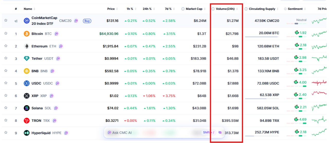Toggle Solana watchlist star

[x=6, y=108]
